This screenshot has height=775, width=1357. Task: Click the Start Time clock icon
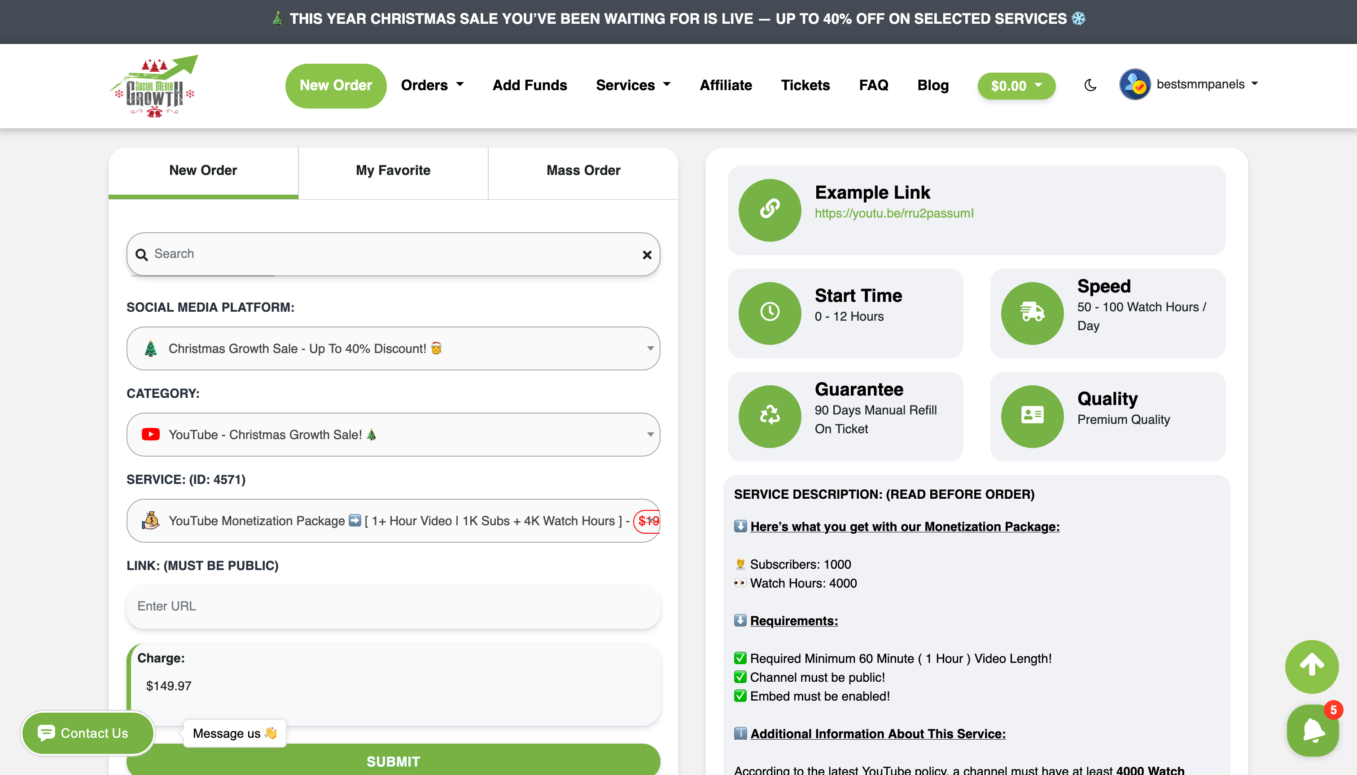[x=770, y=313]
